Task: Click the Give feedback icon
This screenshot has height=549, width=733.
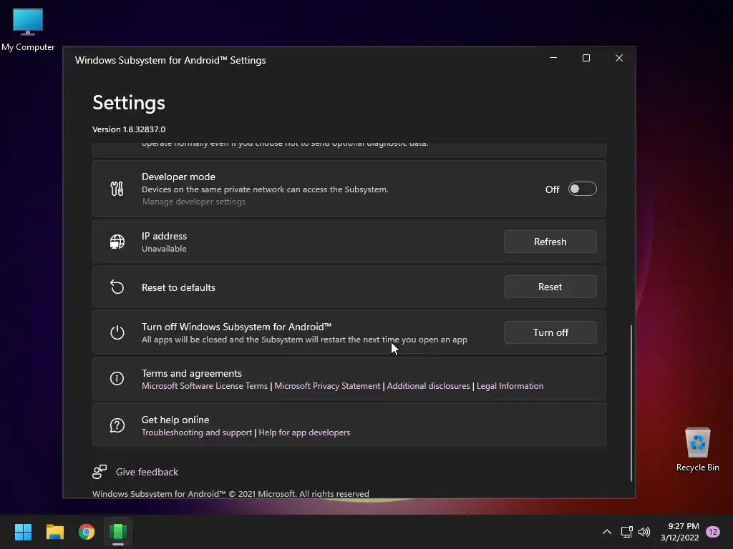Action: coord(99,472)
